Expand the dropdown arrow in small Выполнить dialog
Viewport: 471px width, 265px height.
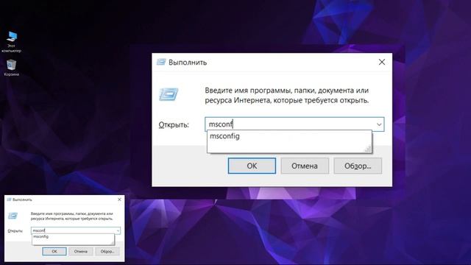[x=118, y=230]
